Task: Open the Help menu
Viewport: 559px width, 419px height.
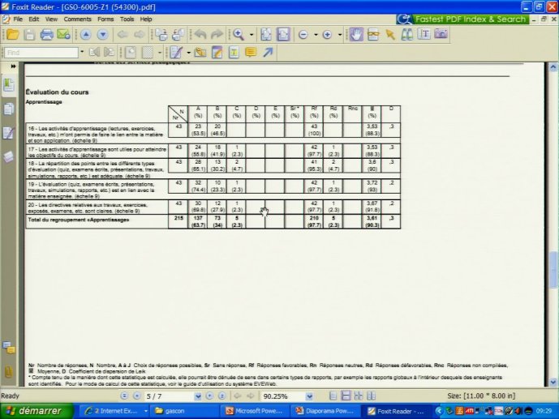Action: (x=146, y=19)
